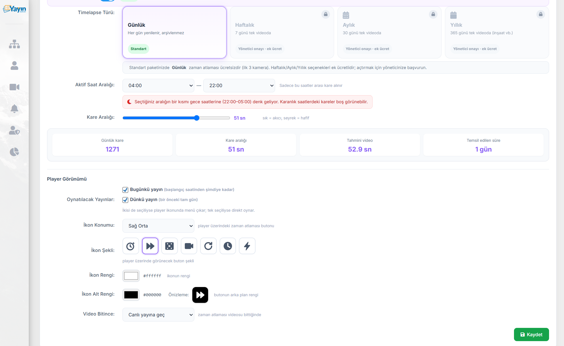Click the Standart paketinizde info notice
Screen dimensions: 564x346
(336, 68)
